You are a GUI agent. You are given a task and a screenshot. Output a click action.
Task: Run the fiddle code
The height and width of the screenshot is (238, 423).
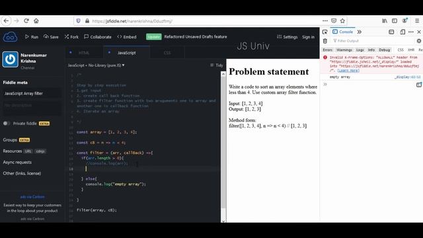(x=32, y=37)
